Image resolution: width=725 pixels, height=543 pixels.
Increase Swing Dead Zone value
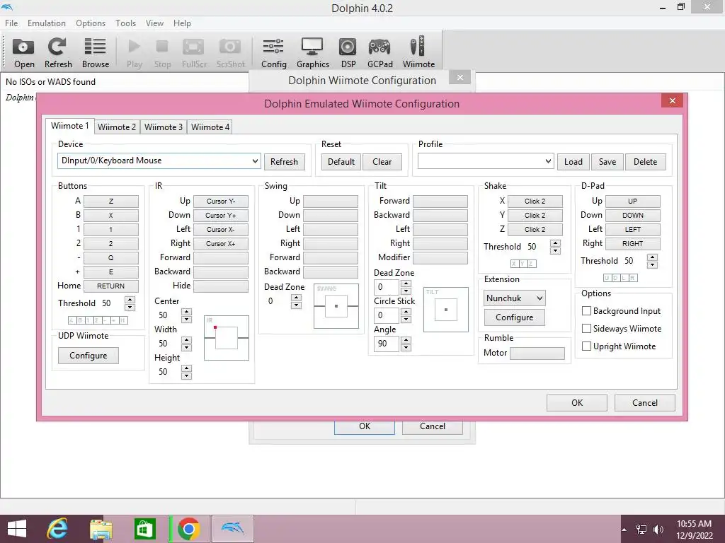[x=297, y=298]
